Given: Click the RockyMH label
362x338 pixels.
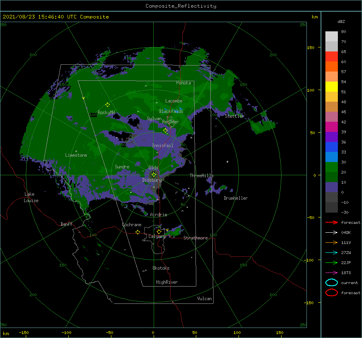Looking at the screenshot, I should [x=106, y=113].
